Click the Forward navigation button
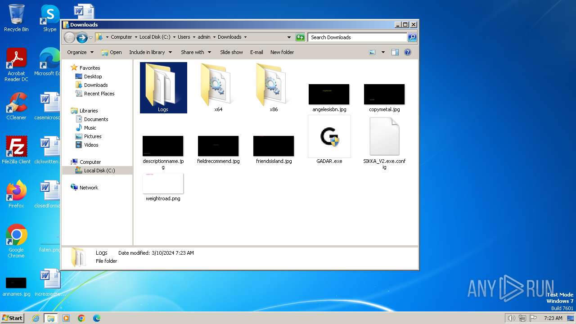 (82, 37)
